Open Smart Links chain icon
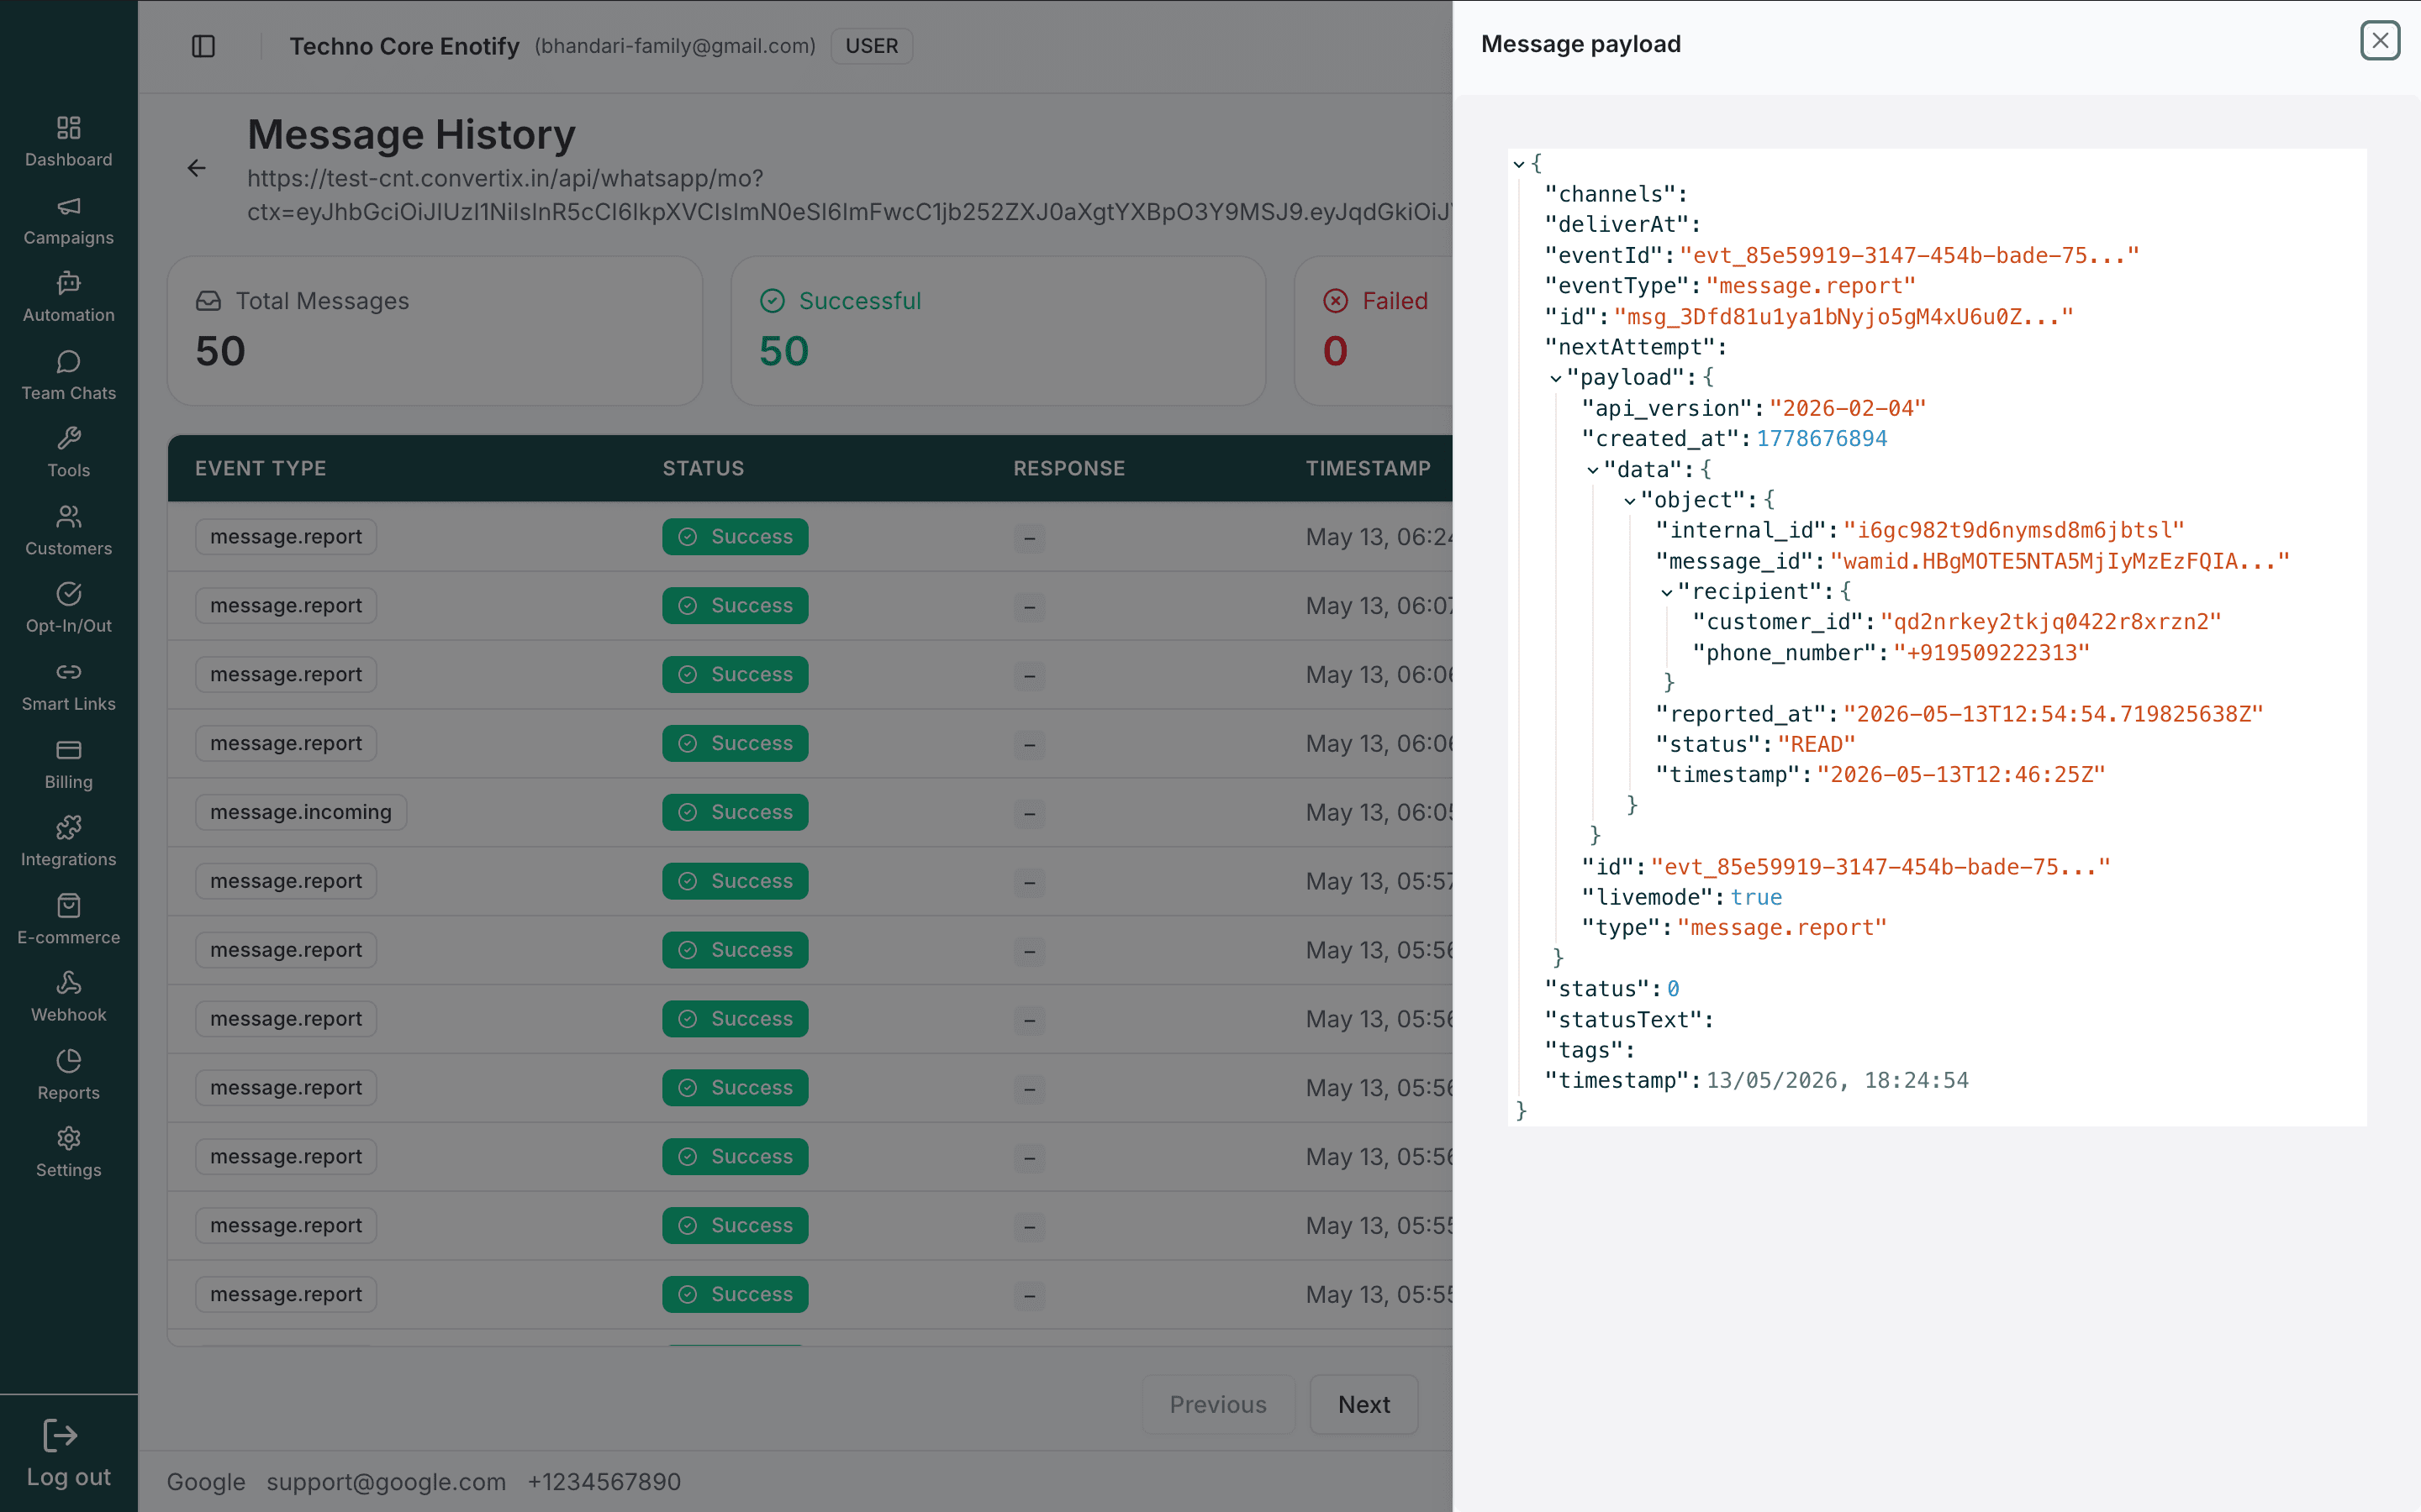This screenshot has width=2421, height=1512. [68, 672]
